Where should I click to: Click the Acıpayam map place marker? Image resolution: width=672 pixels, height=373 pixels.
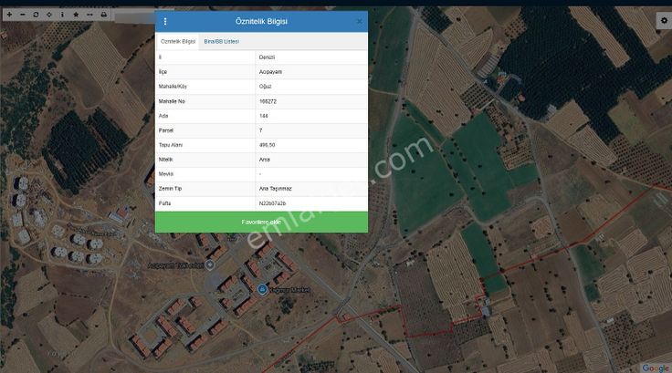click(211, 264)
